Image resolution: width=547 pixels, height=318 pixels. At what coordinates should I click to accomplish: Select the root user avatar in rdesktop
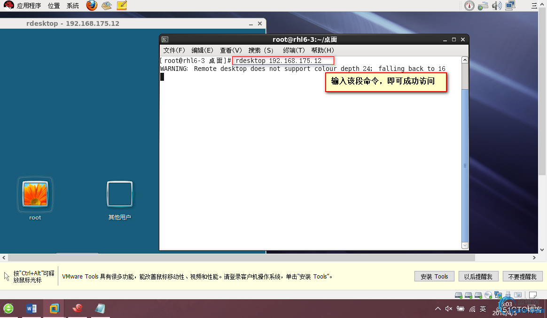coord(35,194)
